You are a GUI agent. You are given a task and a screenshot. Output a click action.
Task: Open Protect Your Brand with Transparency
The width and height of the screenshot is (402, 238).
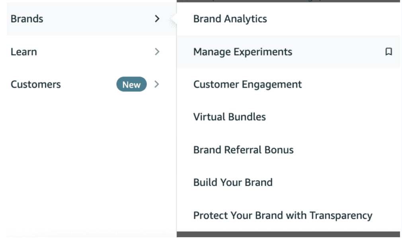coord(283,215)
